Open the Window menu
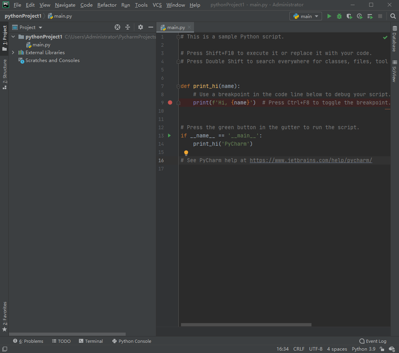 pos(176,5)
